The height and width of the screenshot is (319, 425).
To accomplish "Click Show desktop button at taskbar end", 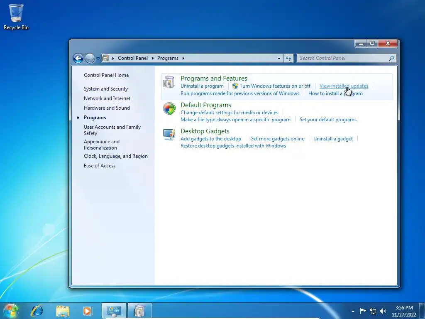I will pos(422,311).
